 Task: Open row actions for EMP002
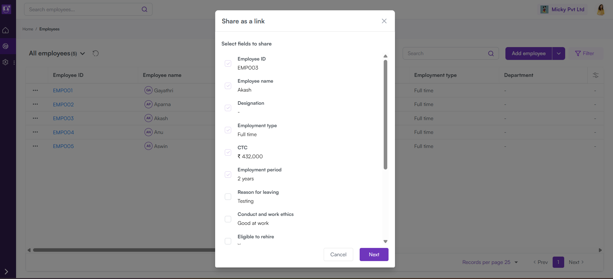coord(35,104)
